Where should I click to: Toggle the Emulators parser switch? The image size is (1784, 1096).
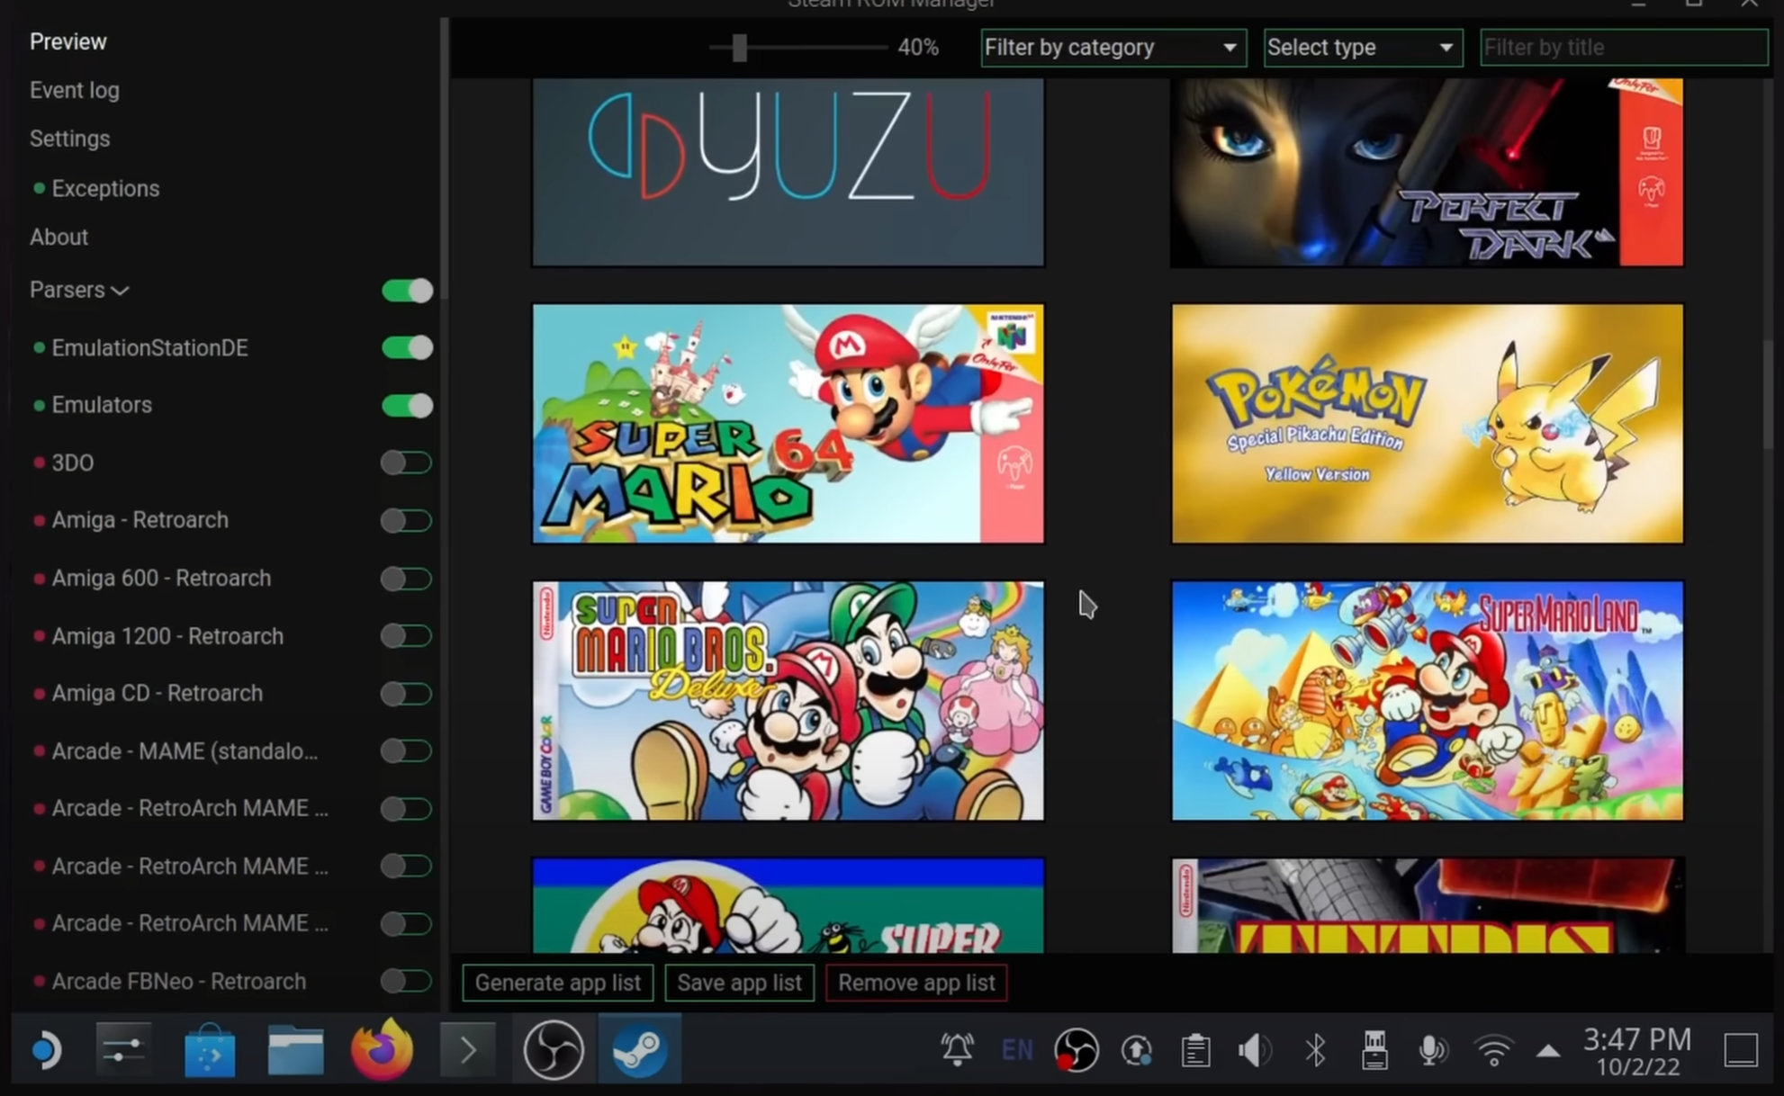[407, 406]
